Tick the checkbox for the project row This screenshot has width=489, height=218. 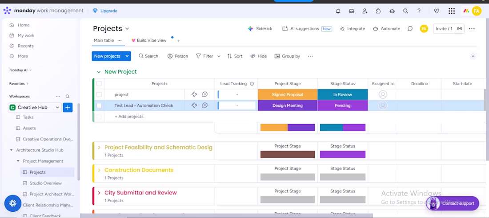coord(99,94)
